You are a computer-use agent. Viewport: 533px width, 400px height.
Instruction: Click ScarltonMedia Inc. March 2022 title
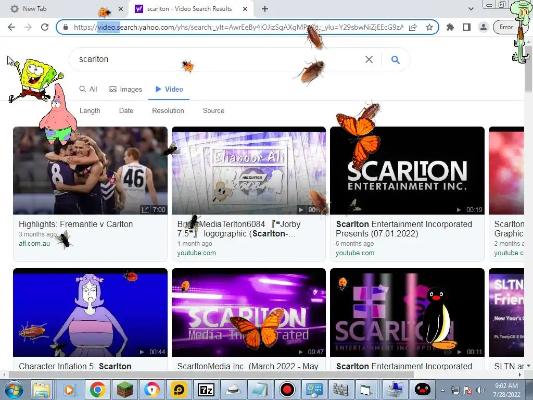coord(248,366)
